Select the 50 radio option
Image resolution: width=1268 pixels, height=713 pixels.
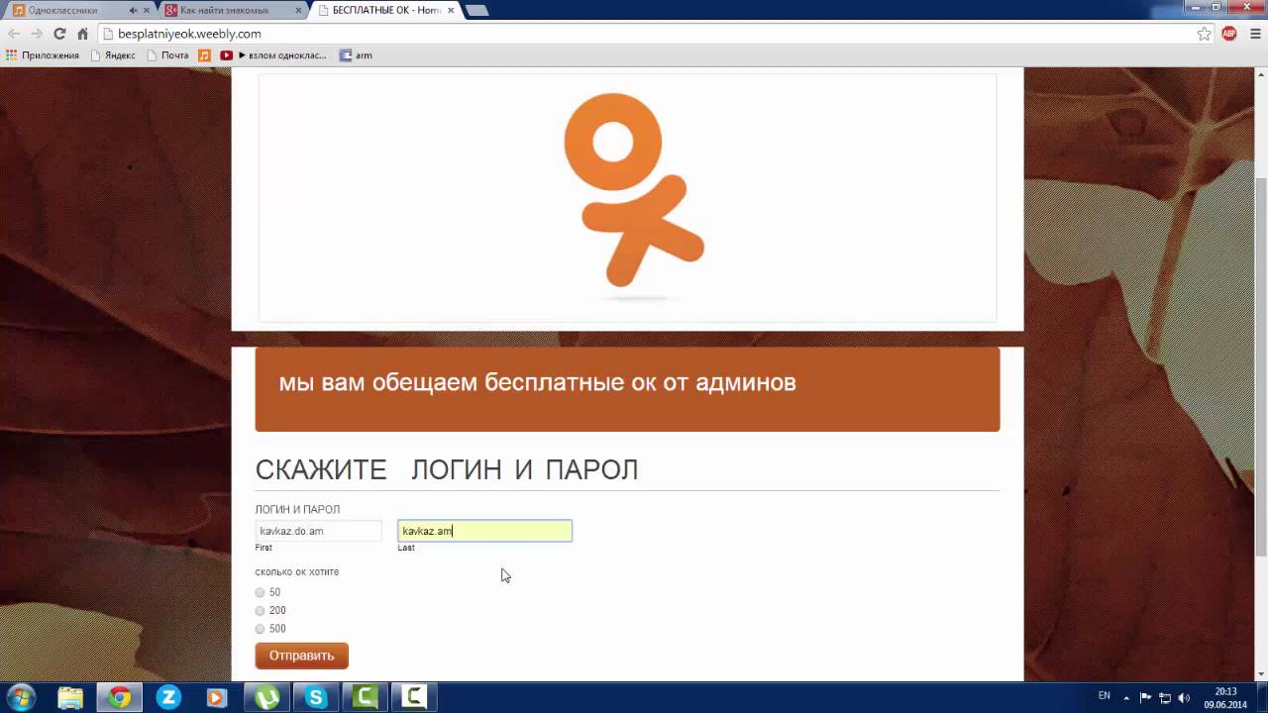tap(261, 592)
